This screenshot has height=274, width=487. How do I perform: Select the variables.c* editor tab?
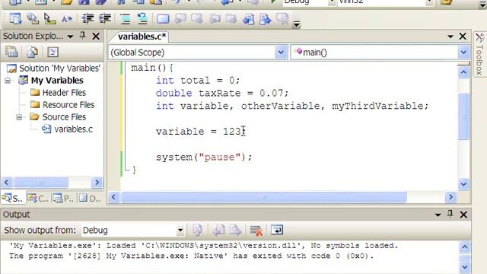142,37
